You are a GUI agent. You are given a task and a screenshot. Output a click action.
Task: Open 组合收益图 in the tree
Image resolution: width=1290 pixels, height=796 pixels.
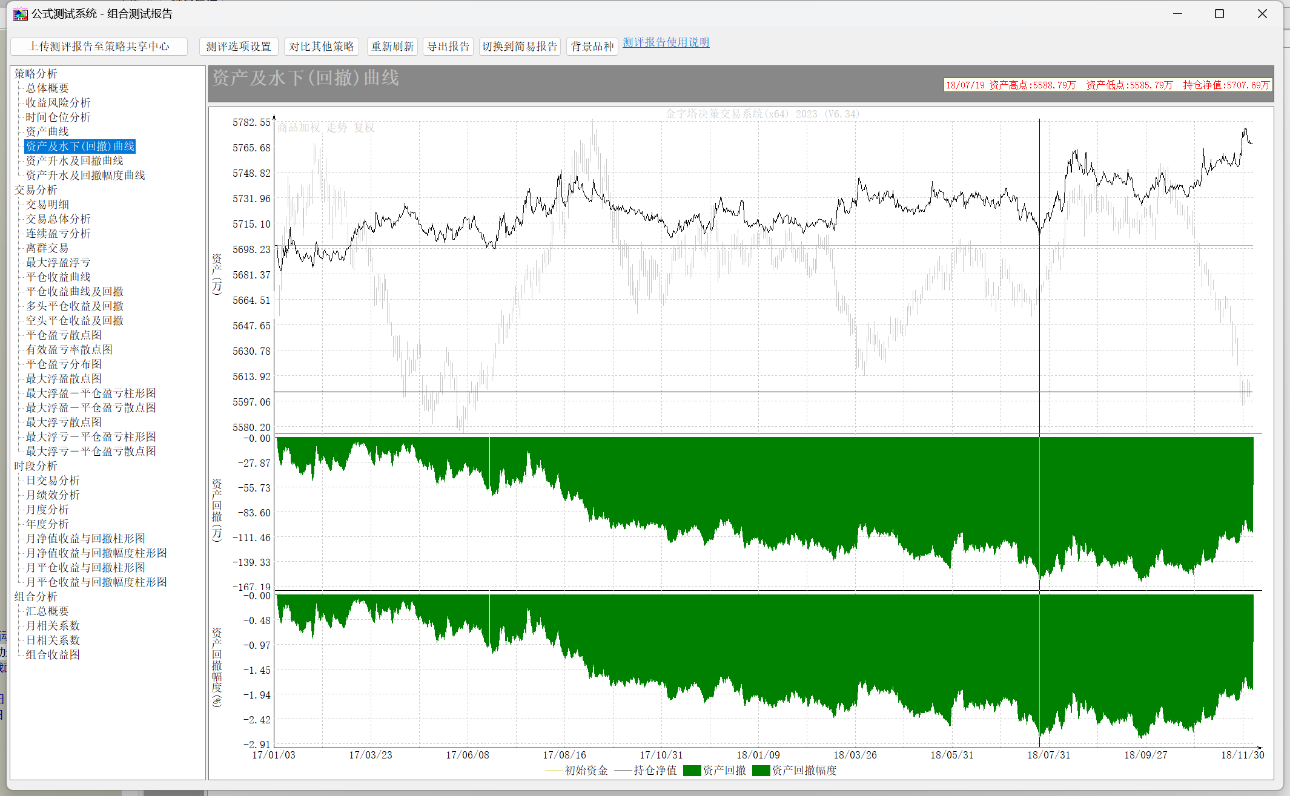tap(53, 654)
